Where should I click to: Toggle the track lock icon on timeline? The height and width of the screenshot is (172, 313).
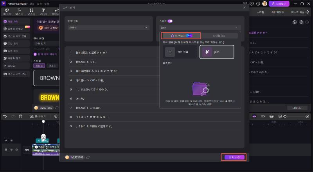[6, 150]
